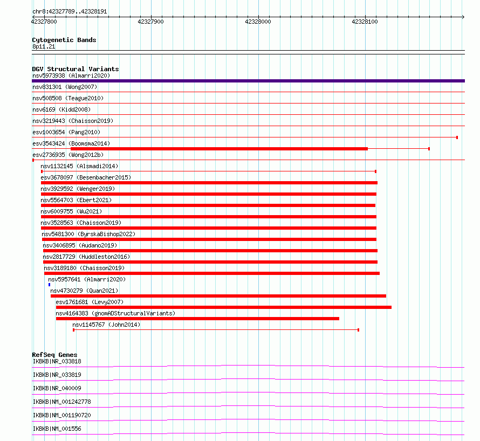Viewport: 480px width, 441px height.
Task: Click esv3678097 (Besenbacher2015) label
Action: click(86, 177)
